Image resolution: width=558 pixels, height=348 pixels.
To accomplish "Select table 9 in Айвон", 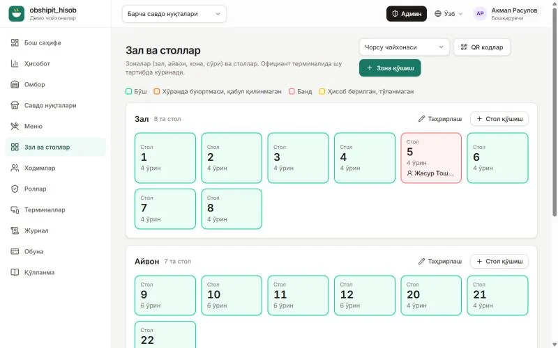I will (x=165, y=295).
